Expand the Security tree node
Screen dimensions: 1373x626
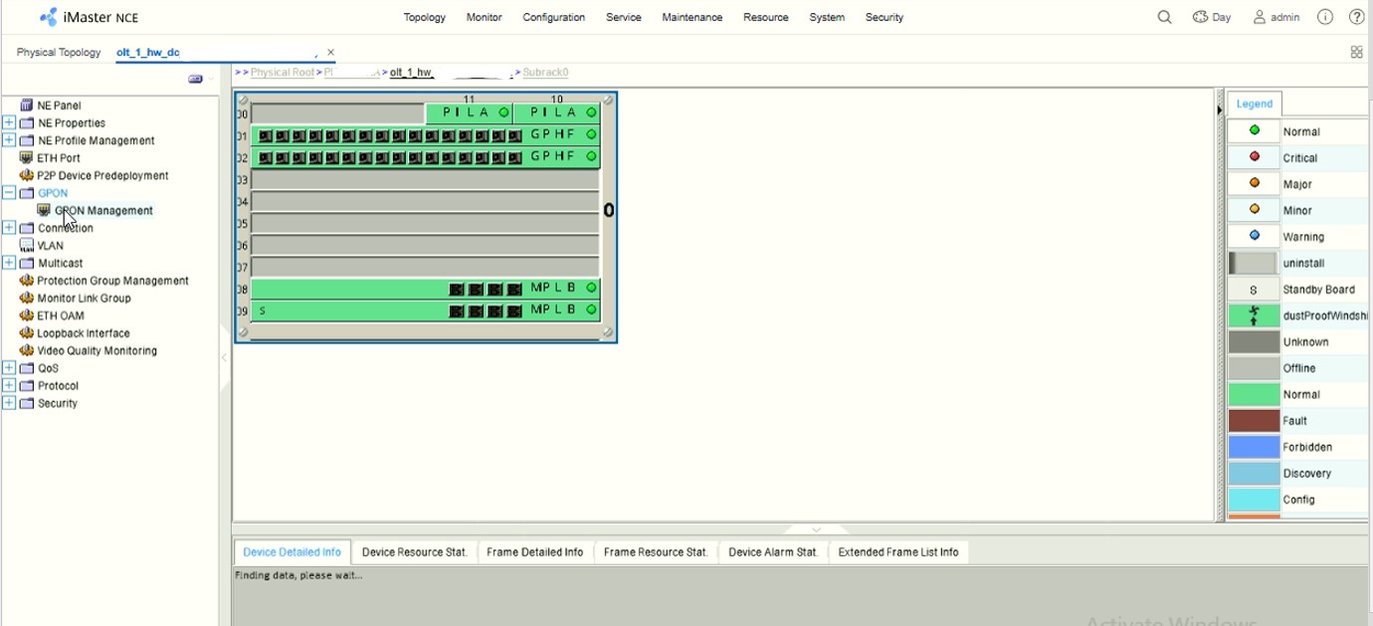[x=9, y=403]
